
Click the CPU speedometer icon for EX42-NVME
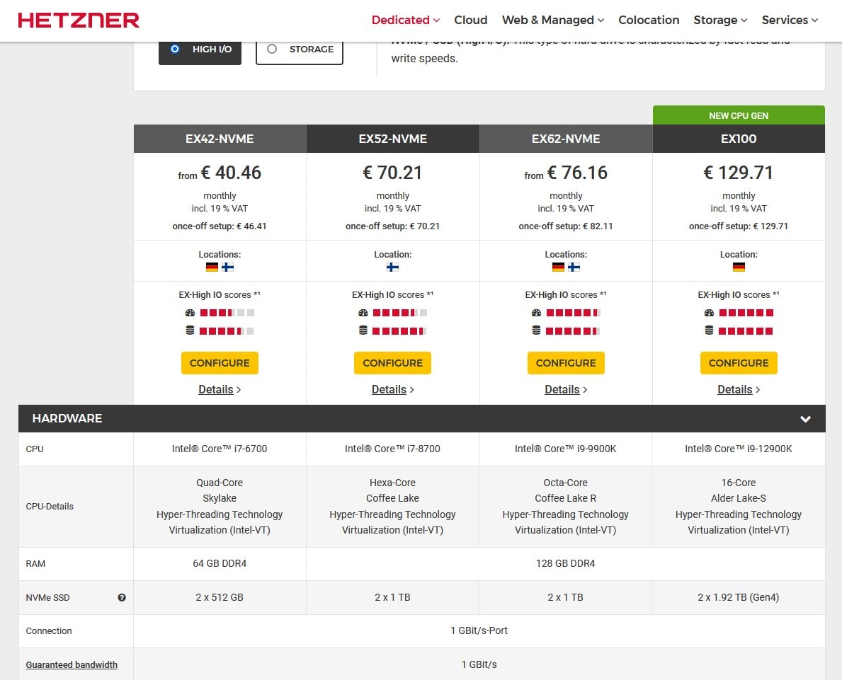tap(190, 313)
